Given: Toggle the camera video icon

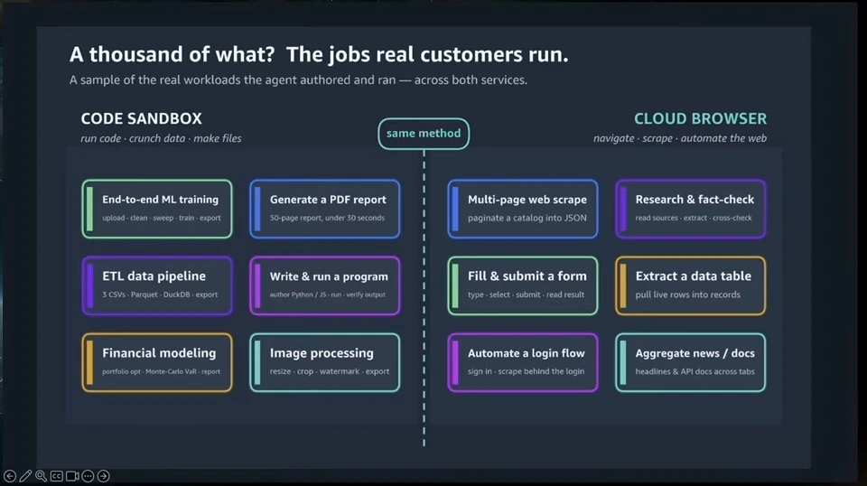Looking at the screenshot, I should 72,476.
